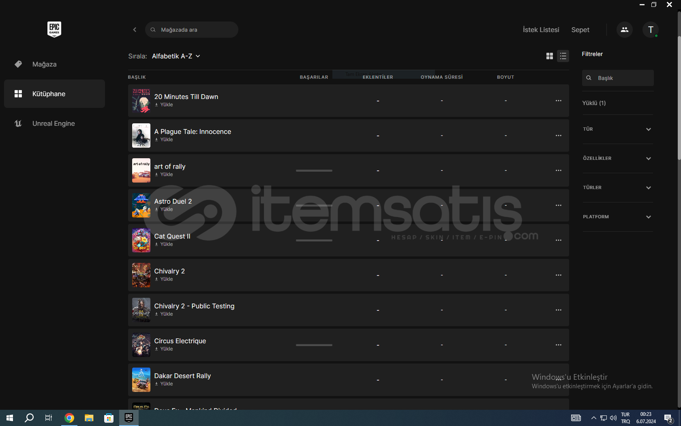Click Dakar Desert Rally cover image
The height and width of the screenshot is (426, 681).
(x=141, y=380)
